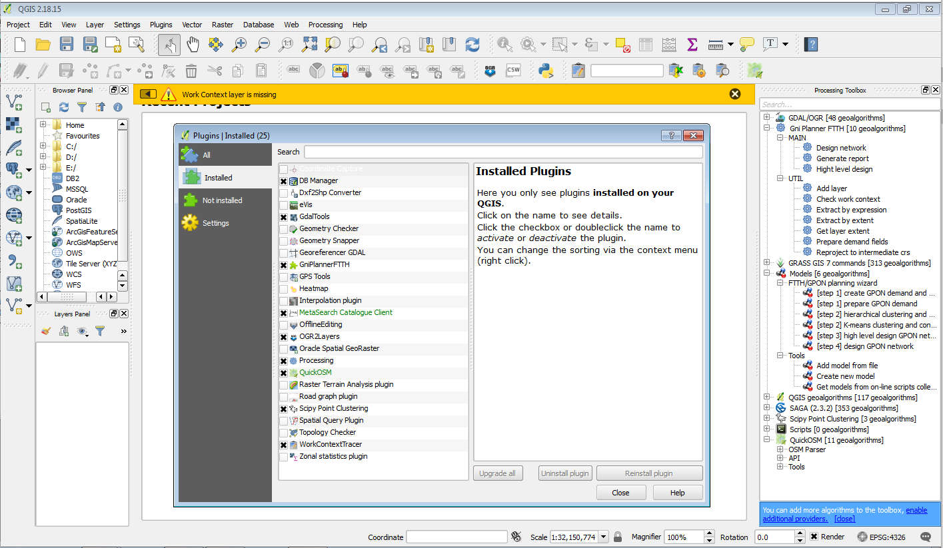Click the plugin Search field
This screenshot has width=943, height=548.
pos(503,152)
